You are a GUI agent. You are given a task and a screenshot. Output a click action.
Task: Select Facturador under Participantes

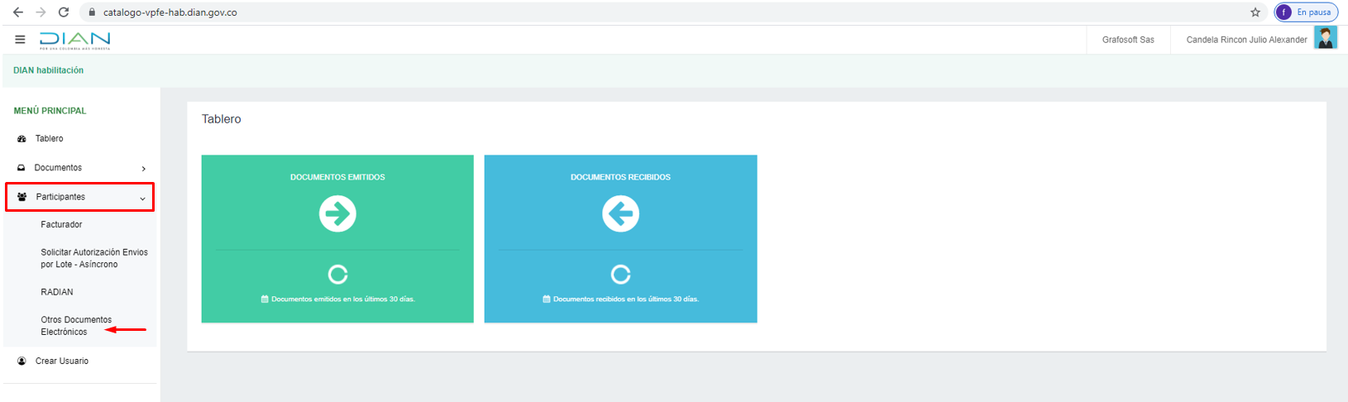pyautogui.click(x=61, y=225)
